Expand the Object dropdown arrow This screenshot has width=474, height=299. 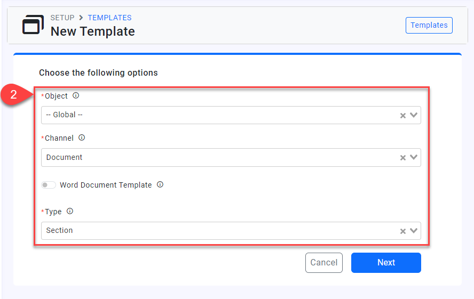pyautogui.click(x=414, y=115)
